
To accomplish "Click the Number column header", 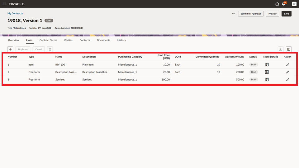I will click(12, 57).
